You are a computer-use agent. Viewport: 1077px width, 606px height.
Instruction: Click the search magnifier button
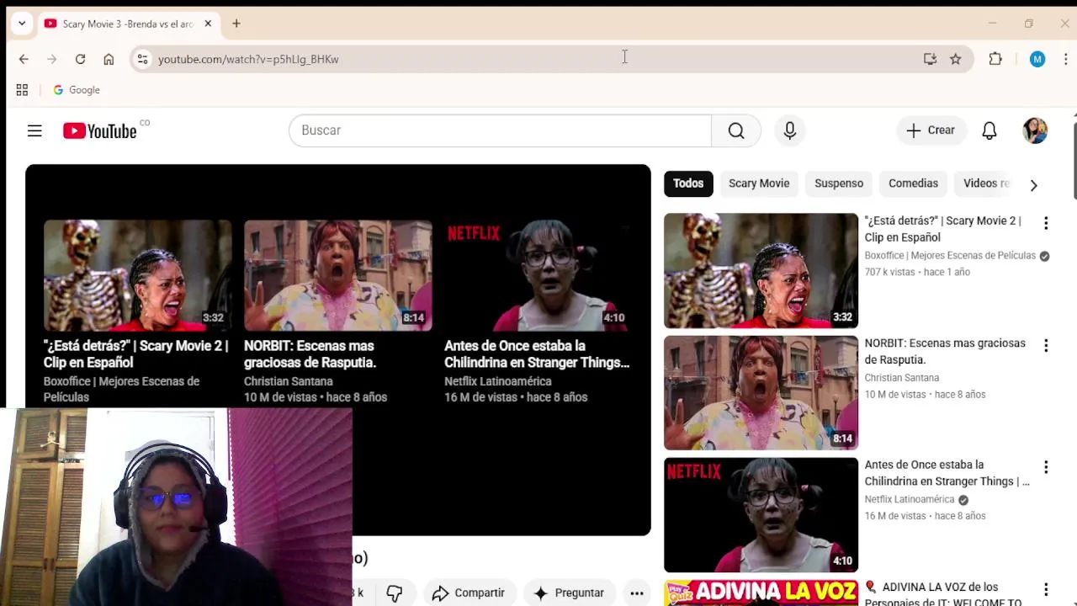coord(736,130)
